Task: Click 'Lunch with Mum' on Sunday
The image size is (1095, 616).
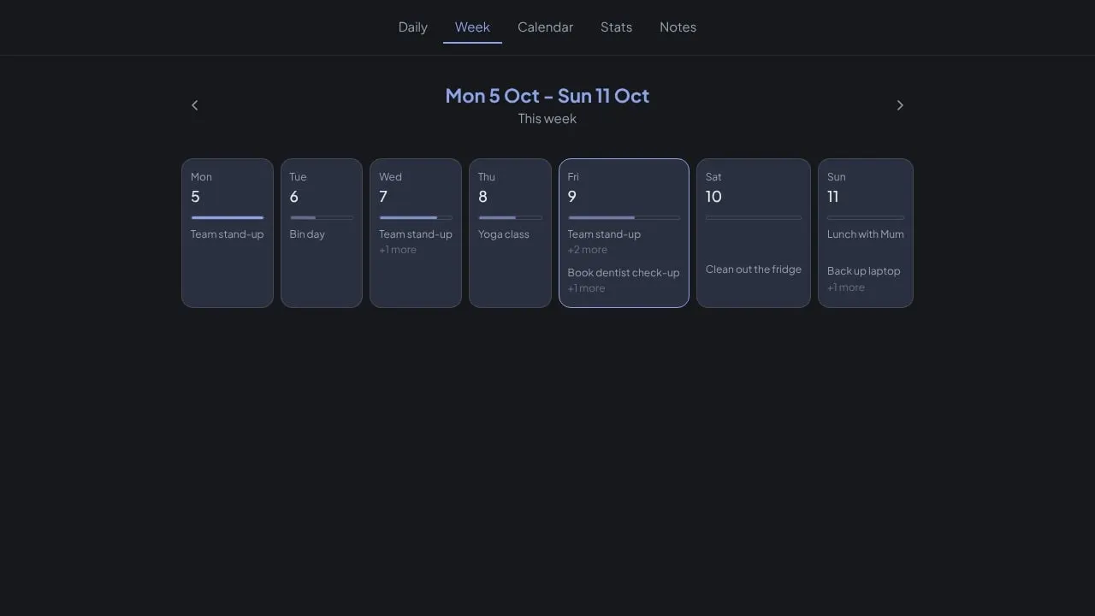Action: [866, 234]
